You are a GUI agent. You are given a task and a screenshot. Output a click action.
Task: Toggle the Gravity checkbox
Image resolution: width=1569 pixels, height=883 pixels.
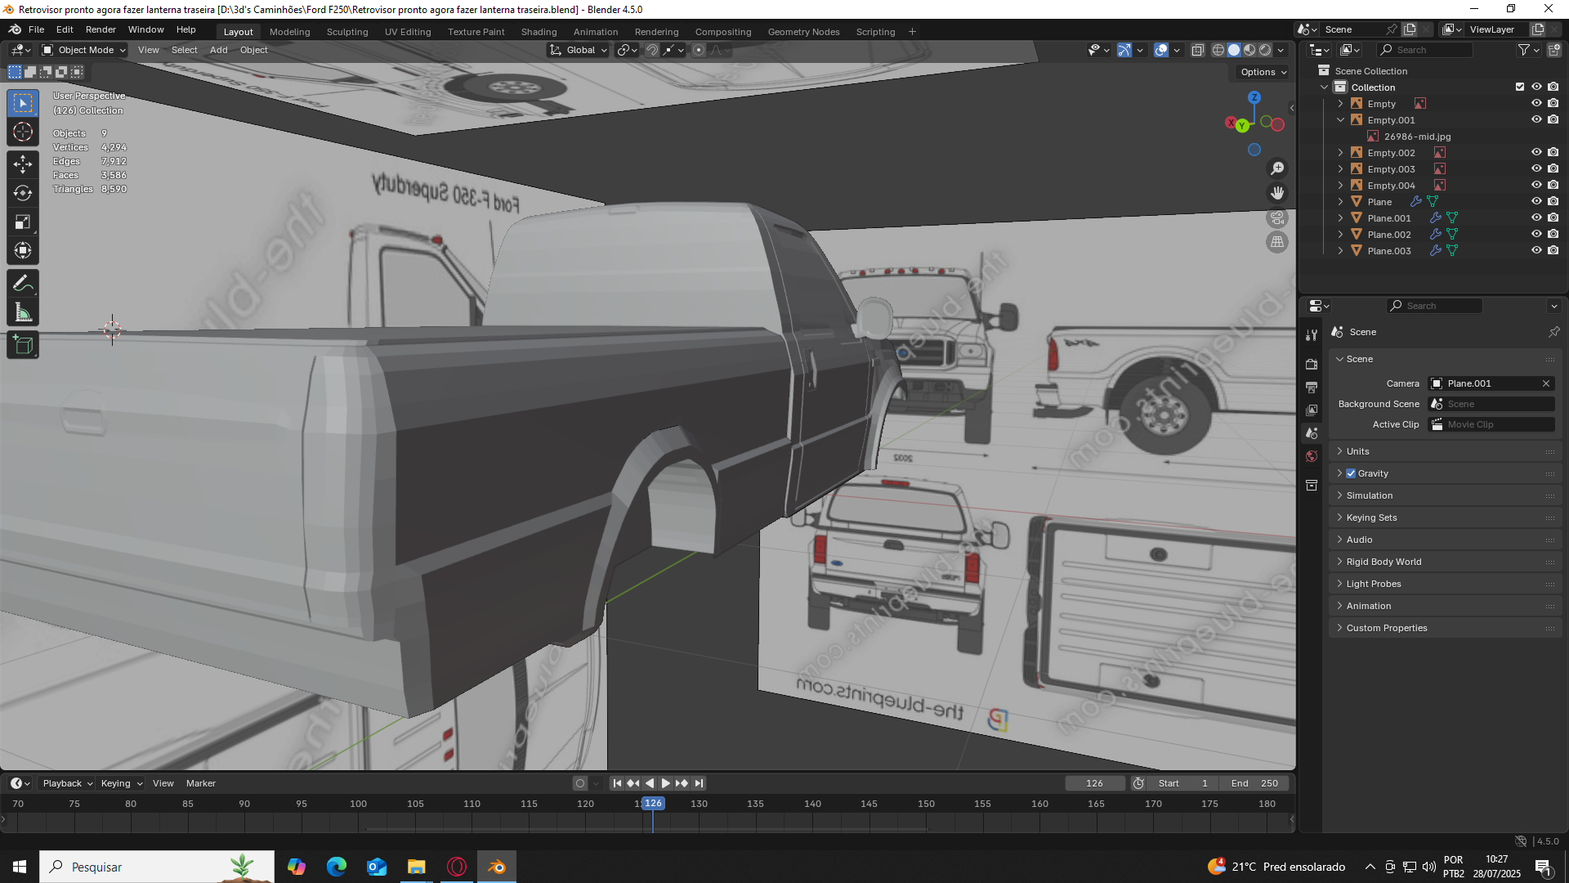pyautogui.click(x=1351, y=473)
